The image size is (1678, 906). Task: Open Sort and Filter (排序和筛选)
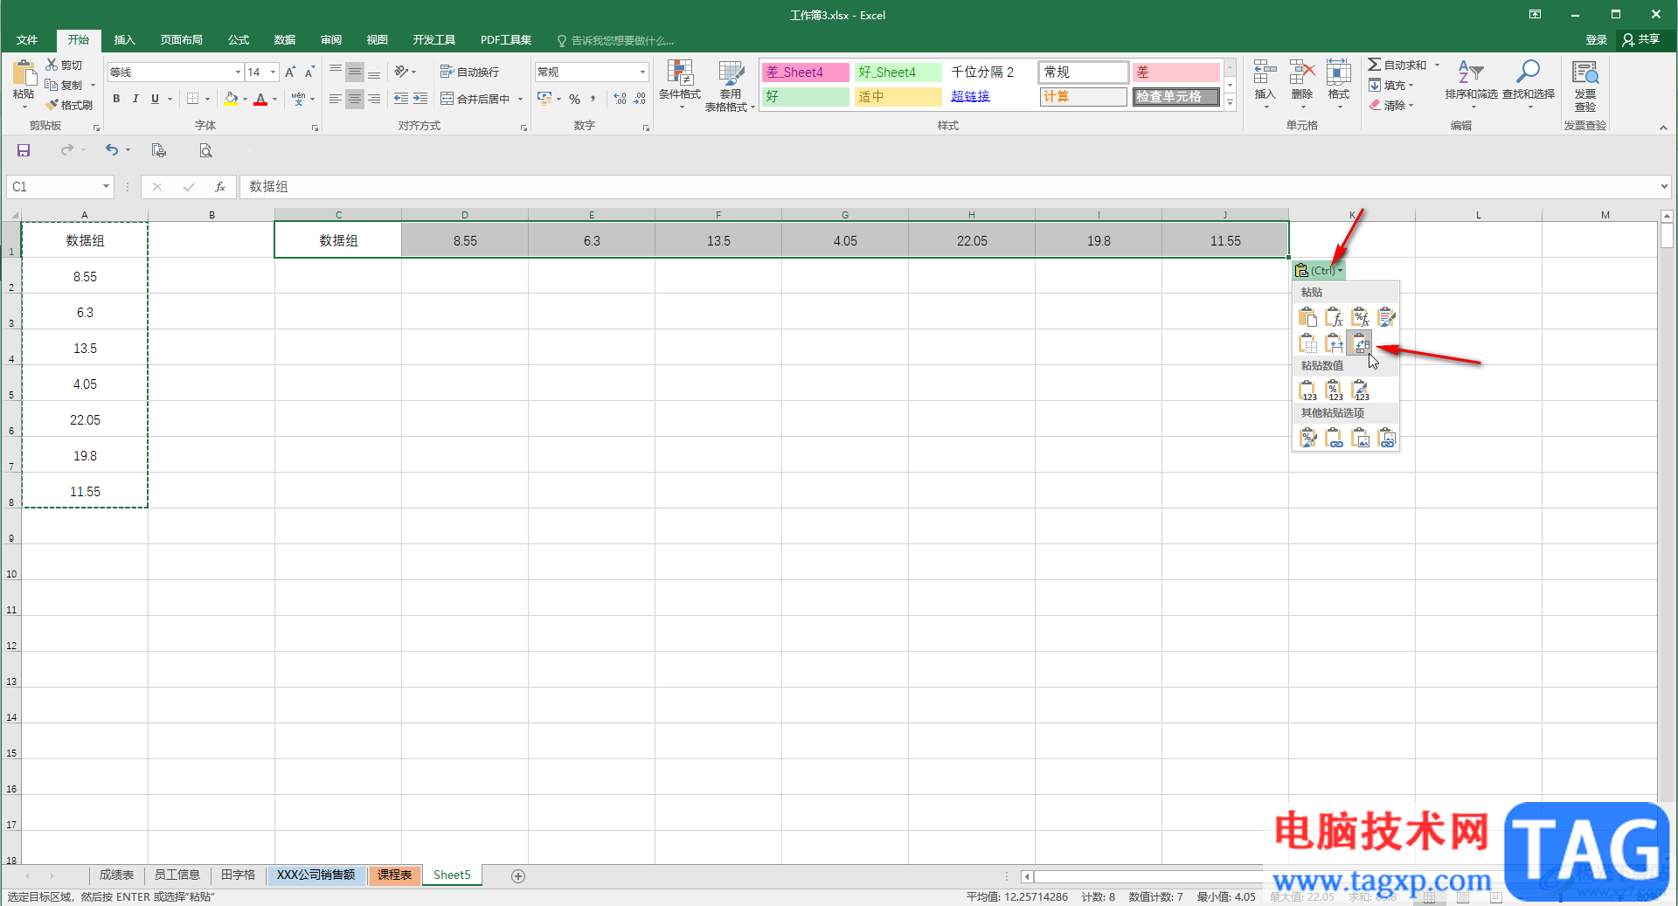pos(1471,85)
